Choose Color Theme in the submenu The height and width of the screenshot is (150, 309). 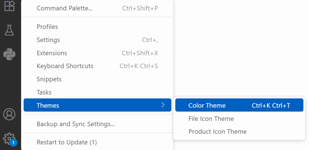207,105
